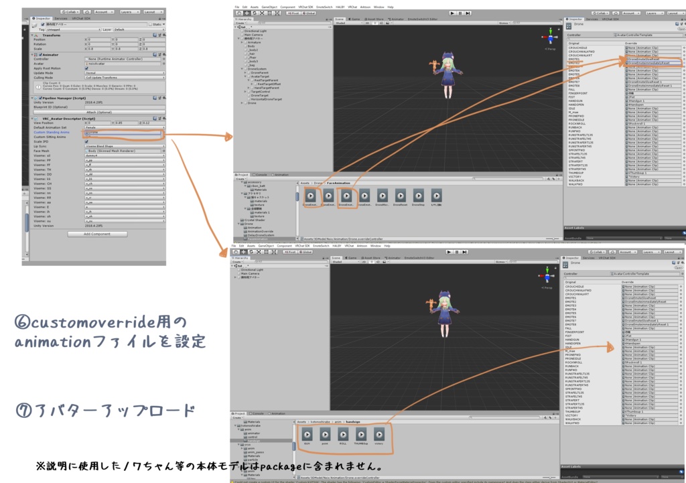686x483 pixels.
Task: Switch to the Console tab in the upper Unity window
Action: [259, 175]
